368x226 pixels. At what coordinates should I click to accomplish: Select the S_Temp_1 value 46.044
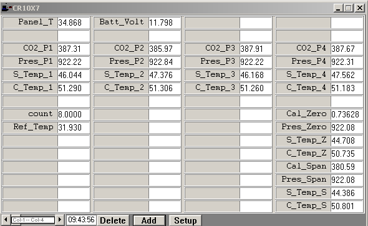pyautogui.click(x=74, y=75)
